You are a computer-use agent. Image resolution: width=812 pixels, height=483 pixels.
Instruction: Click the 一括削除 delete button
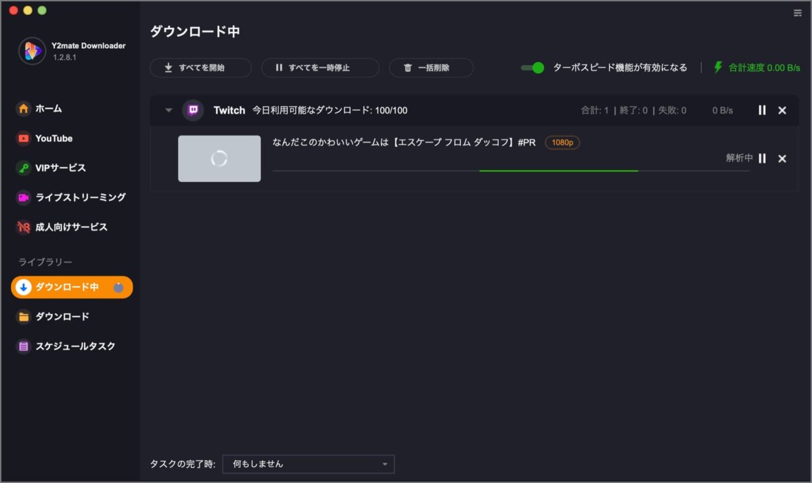431,68
